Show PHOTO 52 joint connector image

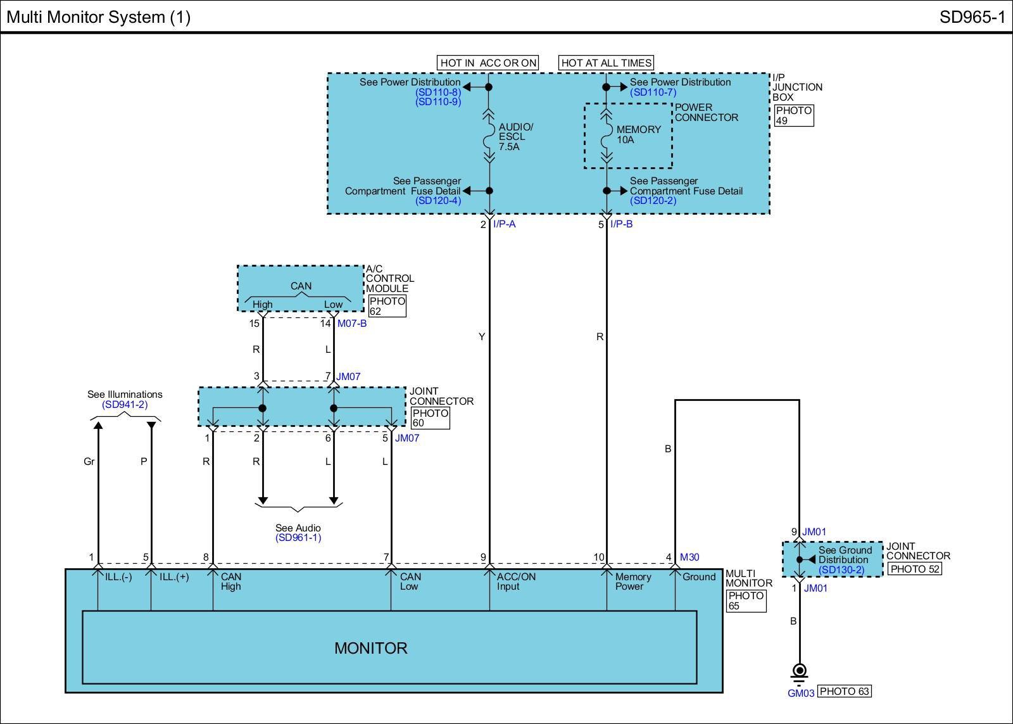coord(915,569)
